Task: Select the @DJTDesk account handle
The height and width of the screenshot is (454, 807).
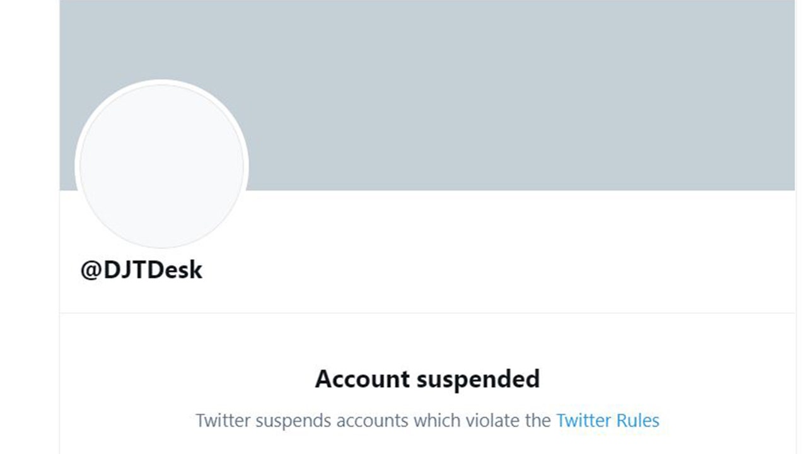Action: point(141,270)
